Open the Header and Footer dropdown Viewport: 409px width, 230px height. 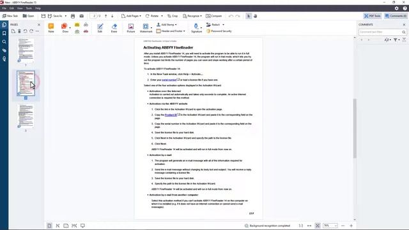(x=171, y=31)
